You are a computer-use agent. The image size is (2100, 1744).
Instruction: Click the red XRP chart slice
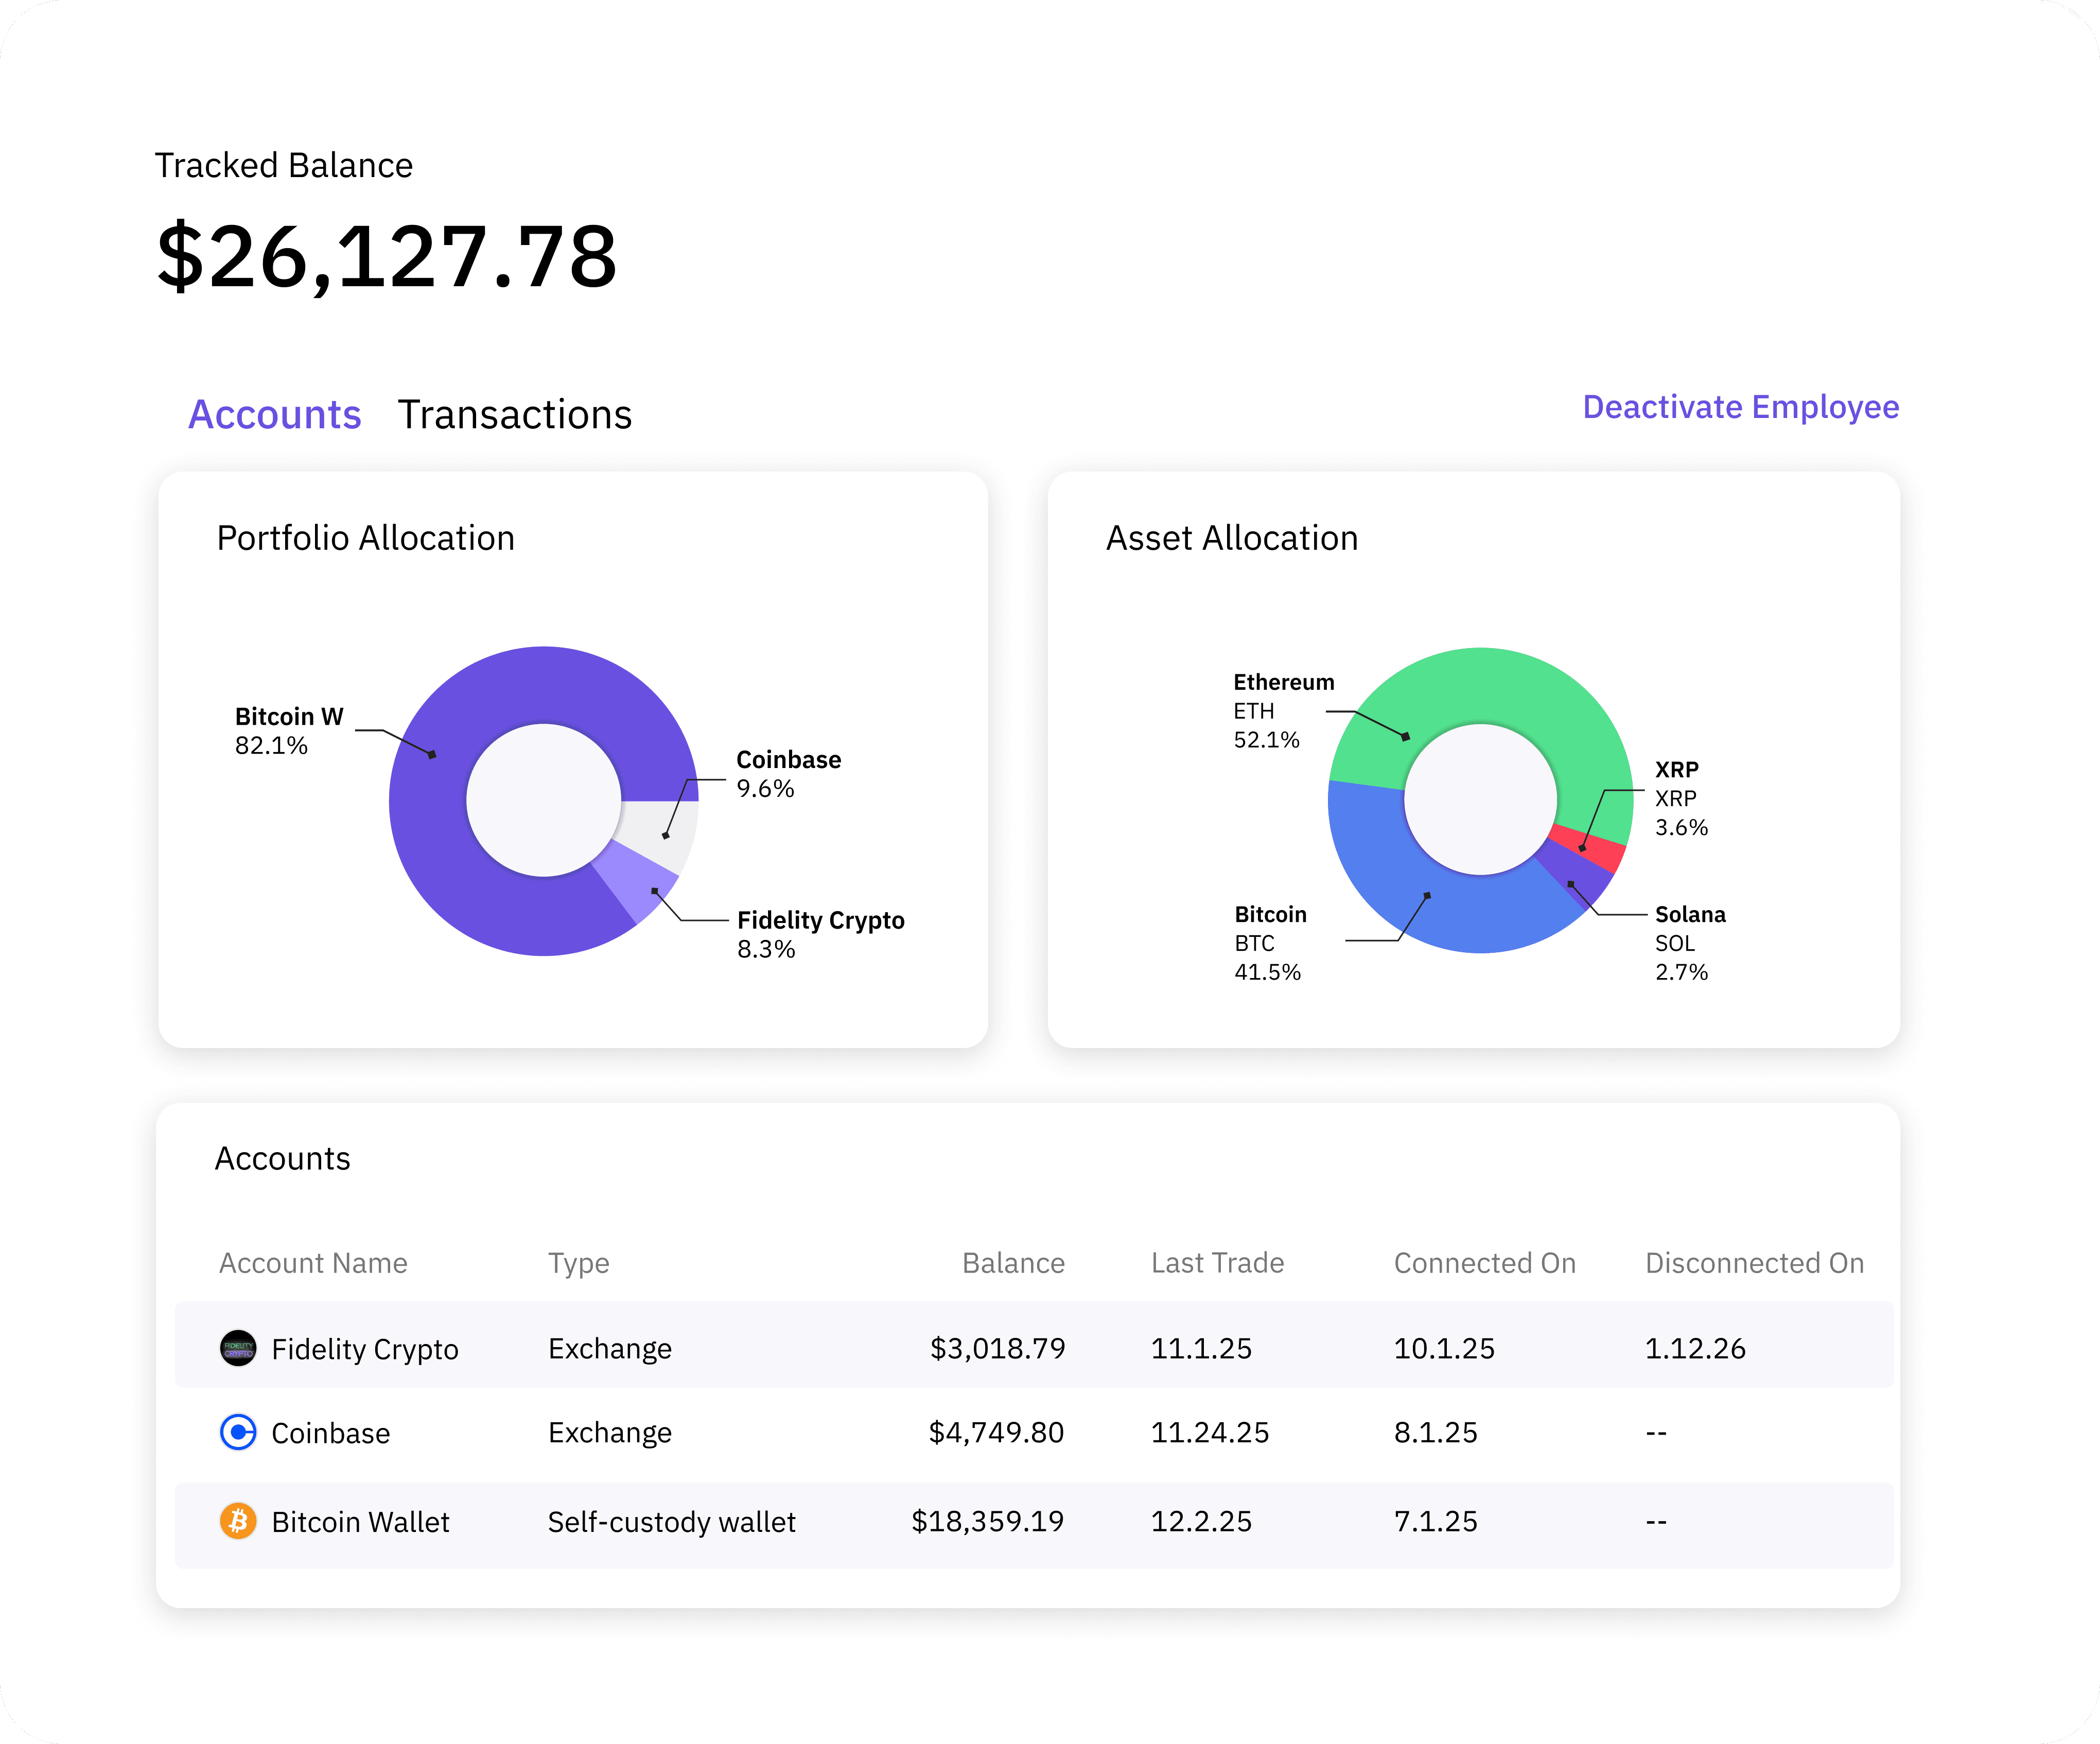pos(1590,845)
